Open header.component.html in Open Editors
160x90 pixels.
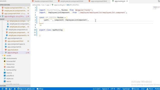pos(15,8)
